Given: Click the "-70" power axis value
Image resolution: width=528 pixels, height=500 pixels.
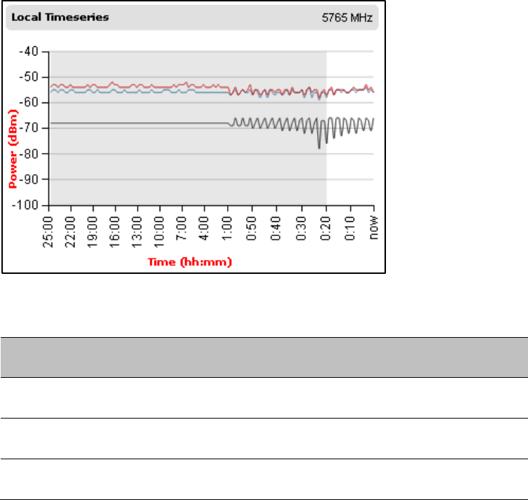Looking at the screenshot, I should point(29,128).
